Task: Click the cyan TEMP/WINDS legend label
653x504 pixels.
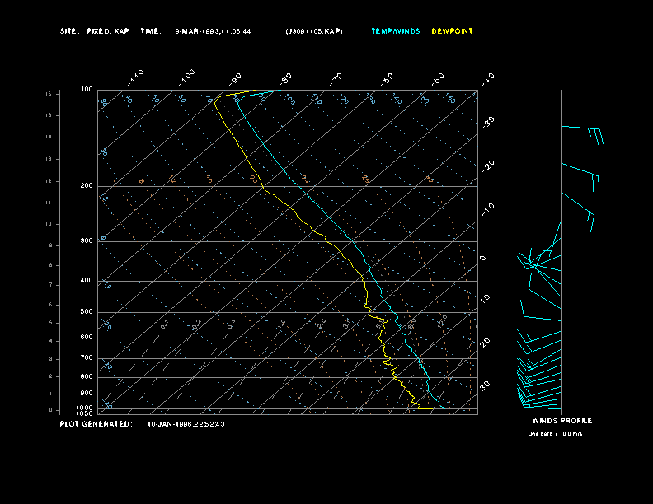Action: [395, 31]
